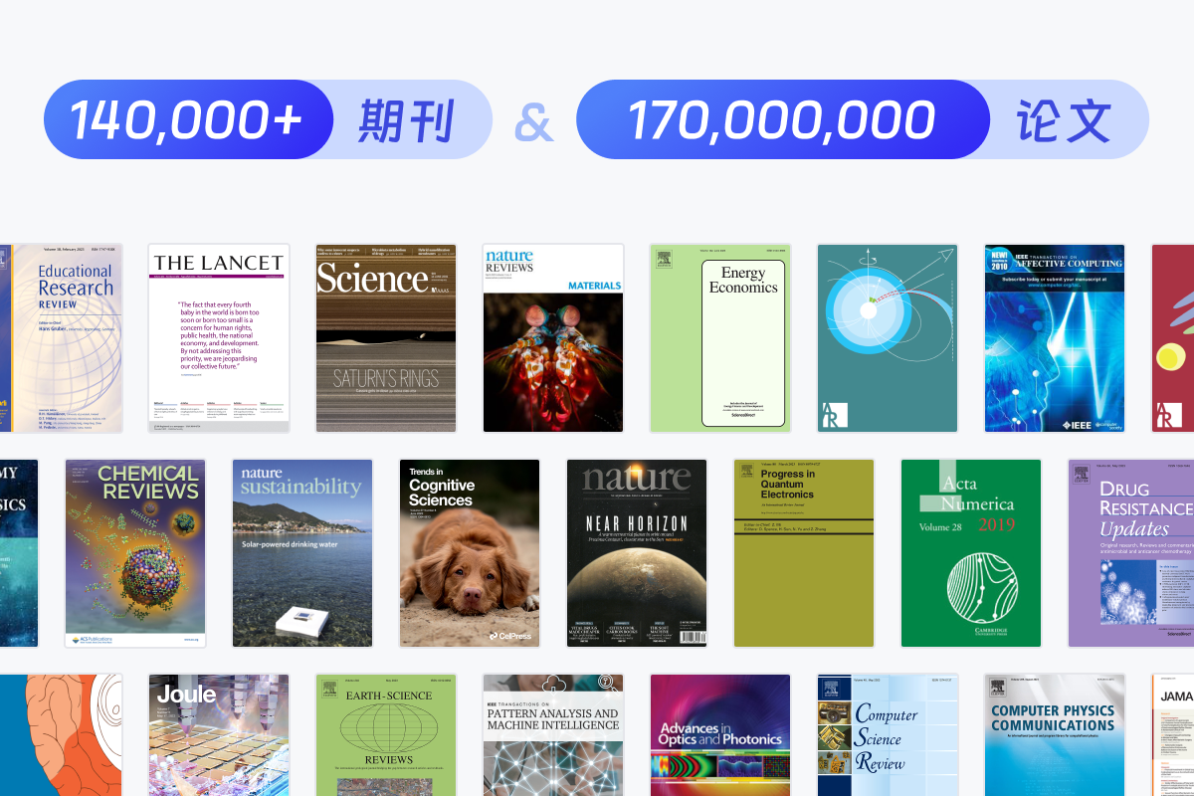Select the Acta Numerica Volume 28 cover
This screenshot has width=1194, height=796.
[x=971, y=553]
